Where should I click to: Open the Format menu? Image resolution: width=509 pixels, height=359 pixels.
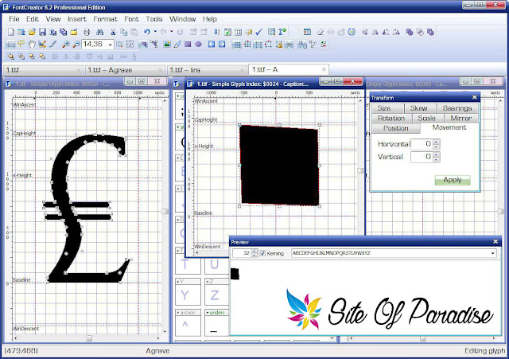coord(105,19)
